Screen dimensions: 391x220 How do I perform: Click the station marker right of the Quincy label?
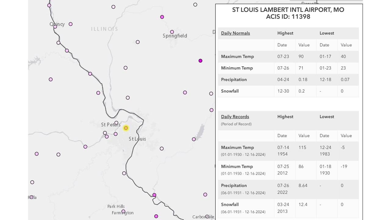point(71,24)
